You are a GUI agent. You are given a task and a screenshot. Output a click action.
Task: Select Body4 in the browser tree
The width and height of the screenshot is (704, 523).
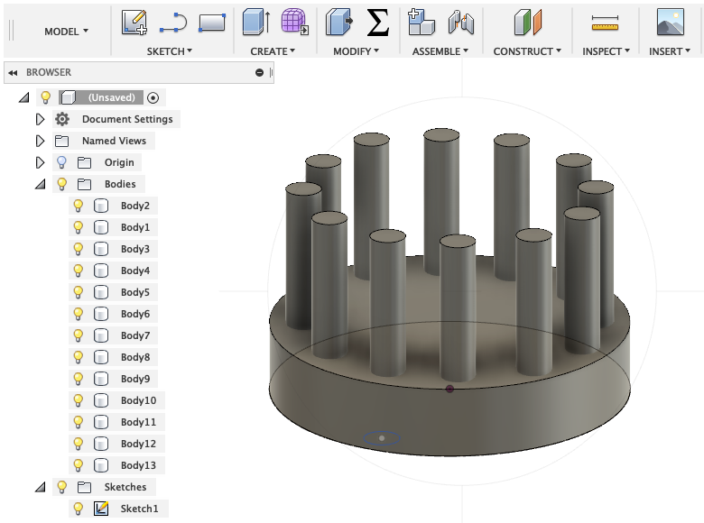pos(135,271)
